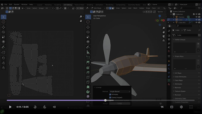The image size is (202, 114).
Task: Toggle Fill Holes checkbox
Action: 110,94
